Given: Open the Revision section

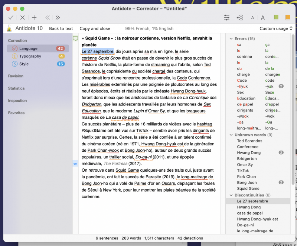Looking at the screenshot, I should pos(16,76).
